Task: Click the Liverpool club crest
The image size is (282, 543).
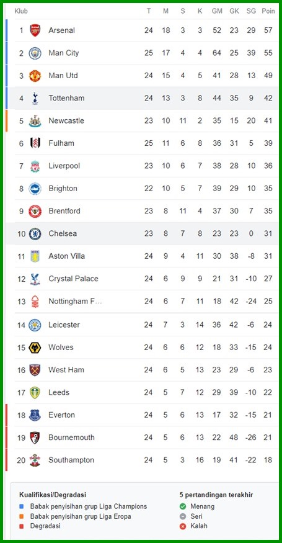Action: (35, 166)
